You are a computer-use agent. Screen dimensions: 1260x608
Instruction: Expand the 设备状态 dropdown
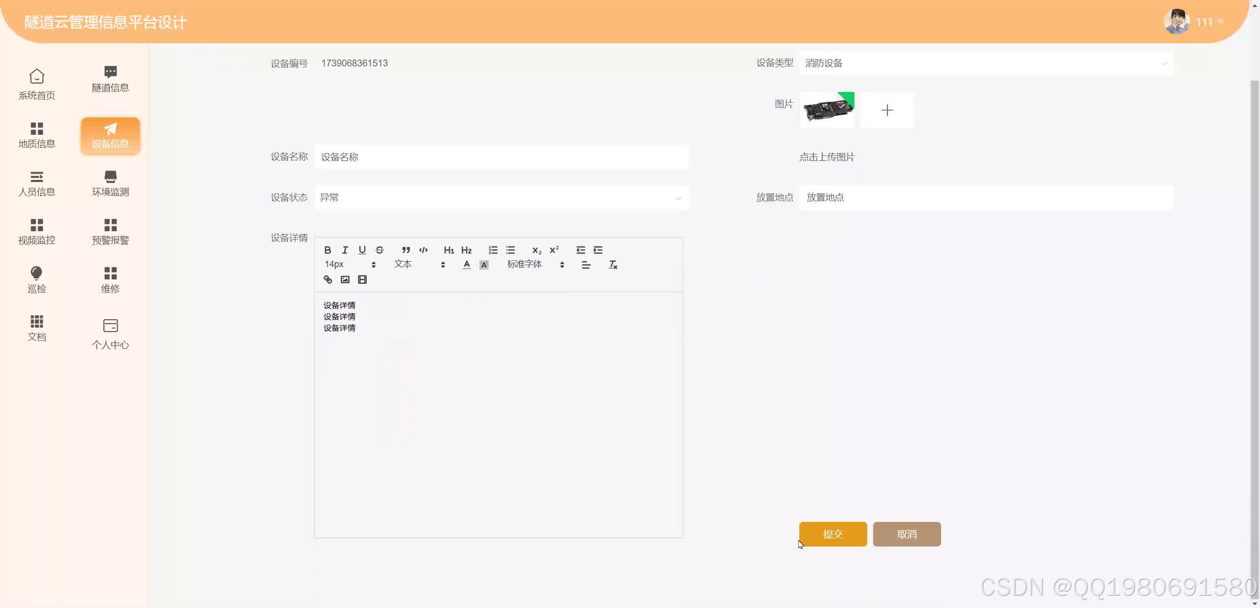[x=501, y=198]
